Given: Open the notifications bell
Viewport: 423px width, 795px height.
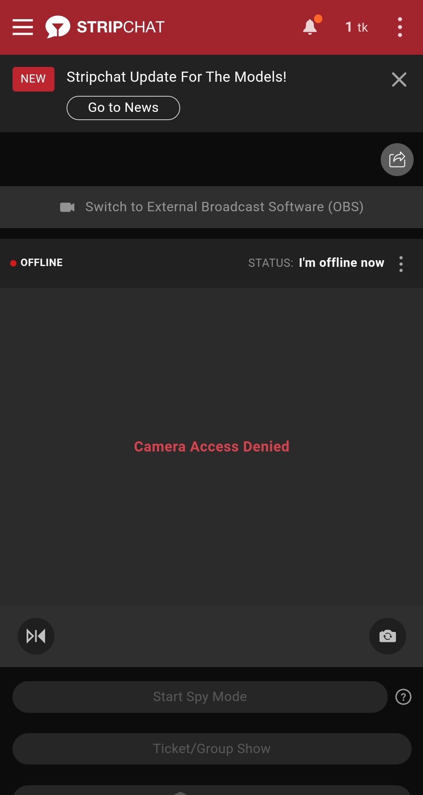Looking at the screenshot, I should [310, 27].
